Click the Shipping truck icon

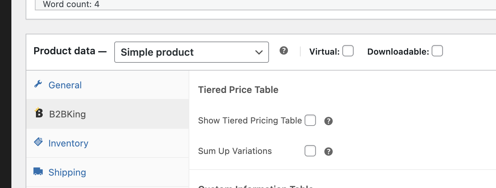tap(38, 172)
